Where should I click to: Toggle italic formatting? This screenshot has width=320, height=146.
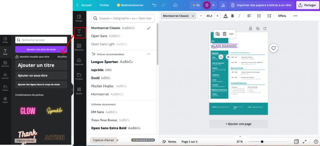(239, 16)
